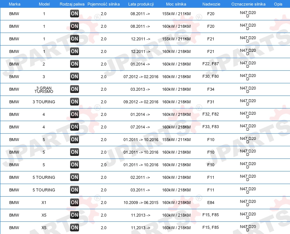Select the date 03.2011 -> cell

[x=140, y=190]
